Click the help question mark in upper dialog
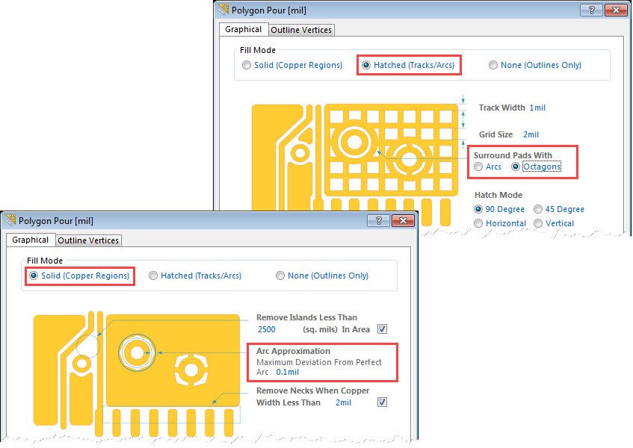 click(x=591, y=10)
